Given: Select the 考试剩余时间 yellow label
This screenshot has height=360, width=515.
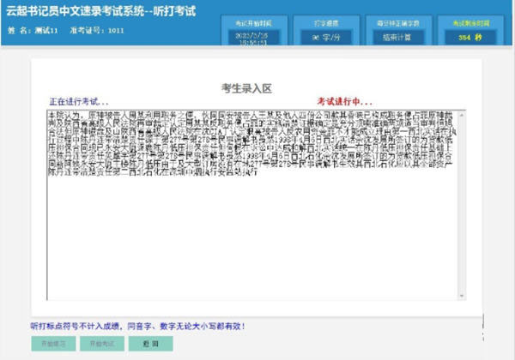Looking at the screenshot, I should (x=470, y=19).
